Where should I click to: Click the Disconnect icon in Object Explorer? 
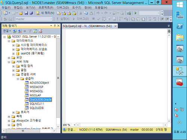[x=20, y=31]
